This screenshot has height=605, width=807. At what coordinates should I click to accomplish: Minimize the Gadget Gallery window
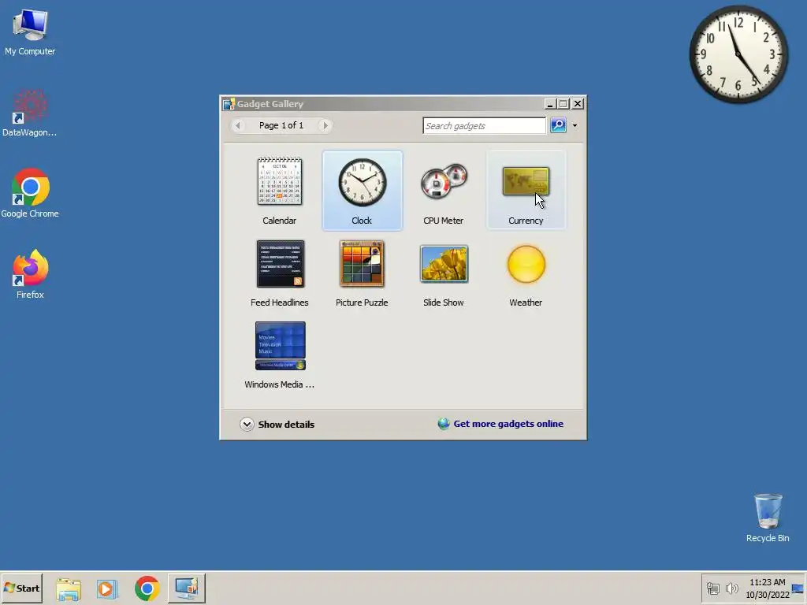[x=549, y=103]
